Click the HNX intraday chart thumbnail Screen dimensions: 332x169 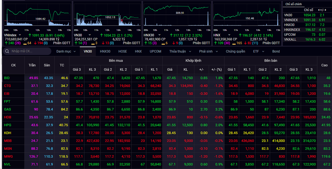tap(247, 17)
